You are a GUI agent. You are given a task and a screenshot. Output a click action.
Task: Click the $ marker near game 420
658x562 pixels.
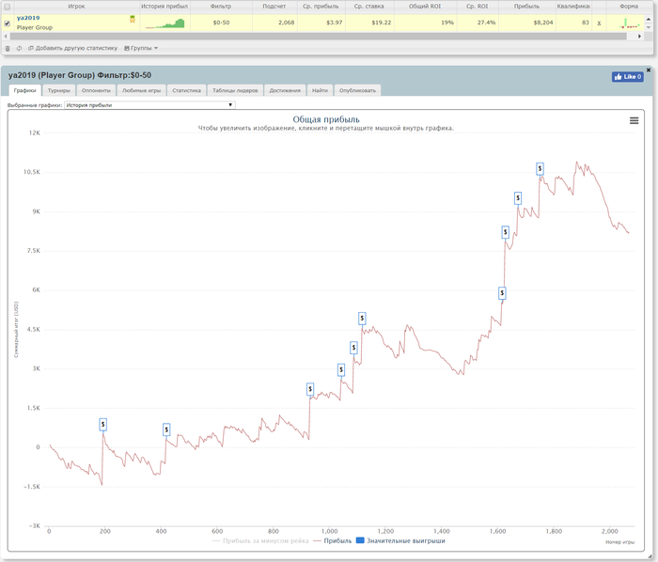[166, 429]
